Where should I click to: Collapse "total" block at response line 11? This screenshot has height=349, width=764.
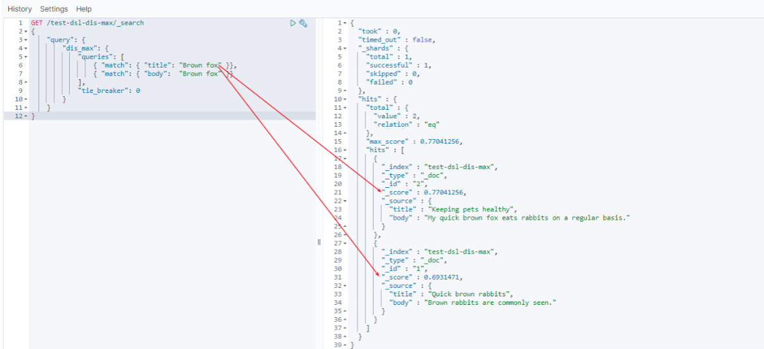point(345,107)
